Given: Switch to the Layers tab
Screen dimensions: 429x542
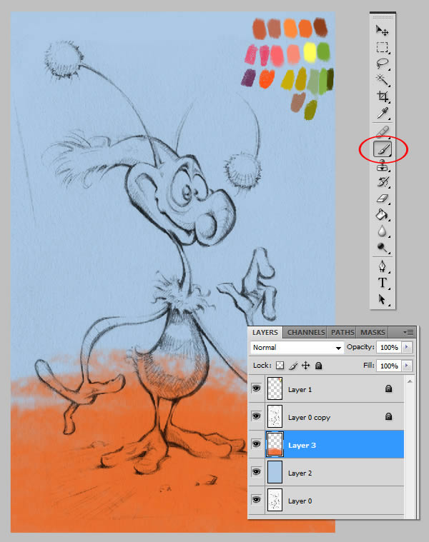Looking at the screenshot, I should 265,333.
